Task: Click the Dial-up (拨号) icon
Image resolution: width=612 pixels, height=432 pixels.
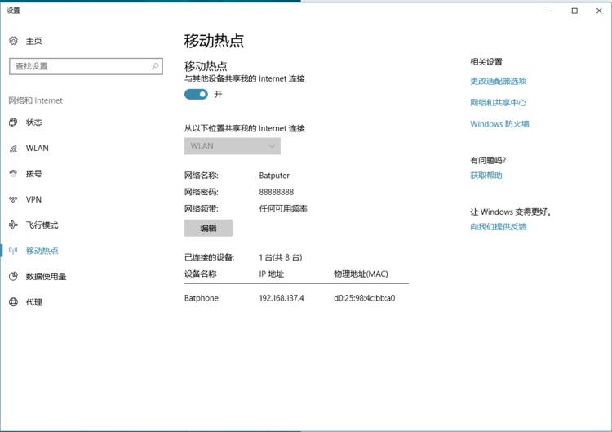Action: pos(13,173)
